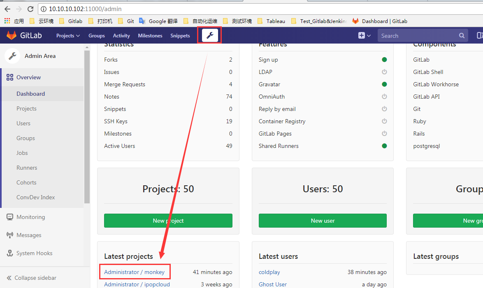Click the Shared Runners green status dot
Image resolution: width=483 pixels, height=288 pixels.
(384, 146)
